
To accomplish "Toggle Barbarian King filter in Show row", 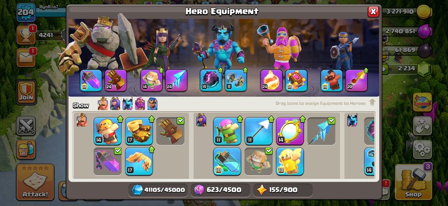I will click(103, 104).
